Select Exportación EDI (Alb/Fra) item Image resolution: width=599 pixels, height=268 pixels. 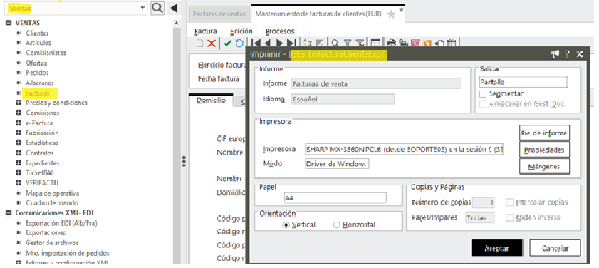coord(61,223)
